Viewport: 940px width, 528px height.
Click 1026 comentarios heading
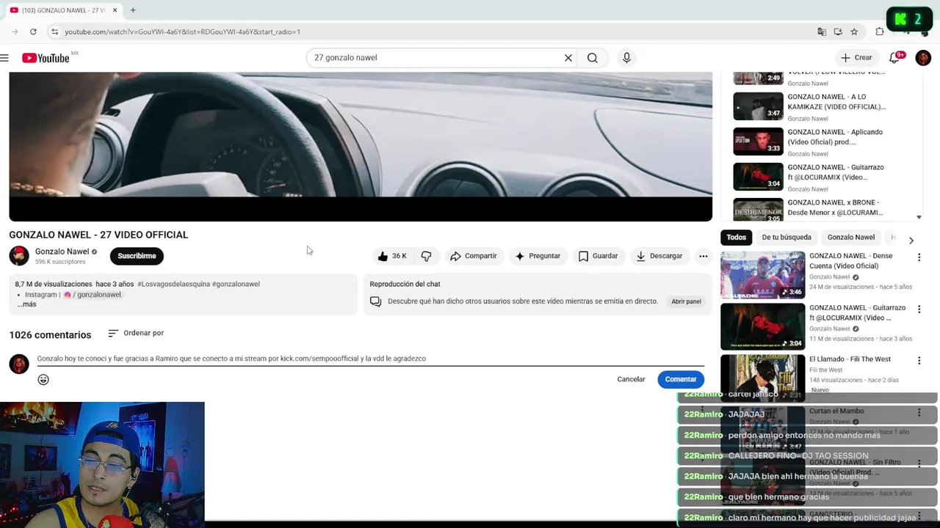click(50, 335)
